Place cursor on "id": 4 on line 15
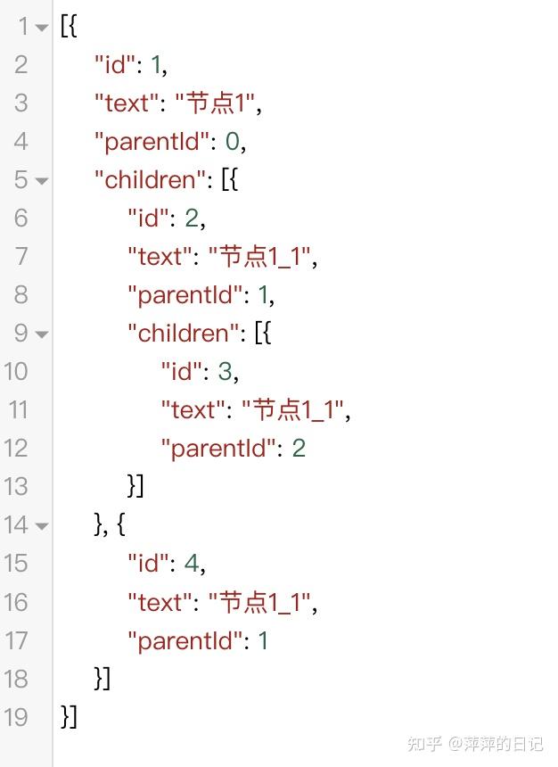 (x=192, y=564)
